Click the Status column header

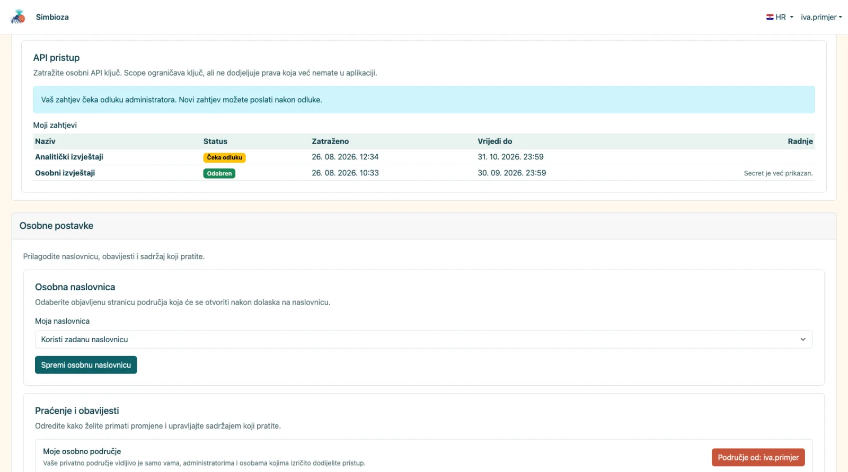pyautogui.click(x=215, y=141)
